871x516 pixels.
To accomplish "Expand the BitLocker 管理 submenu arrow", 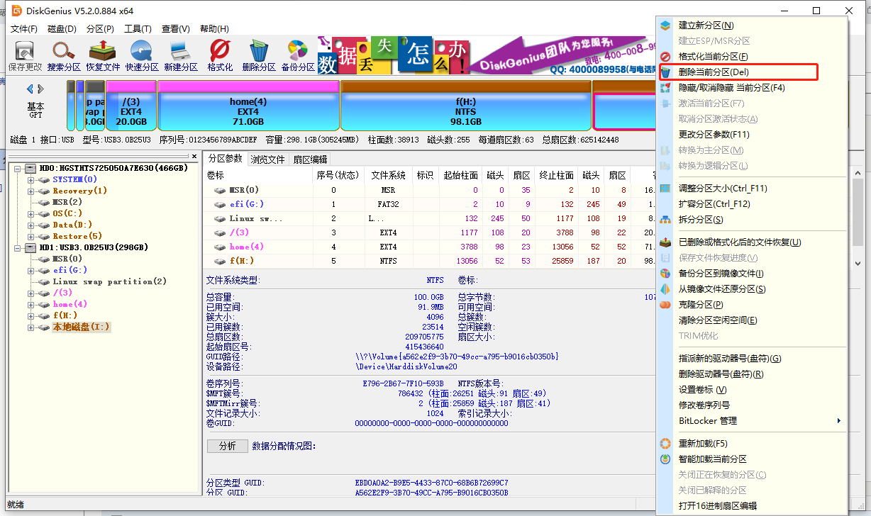I will pyautogui.click(x=838, y=421).
